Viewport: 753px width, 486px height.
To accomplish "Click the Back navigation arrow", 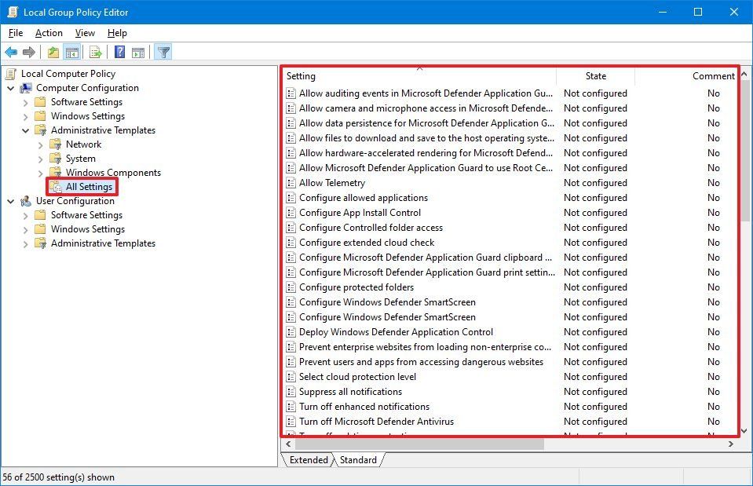I will tap(11, 52).
